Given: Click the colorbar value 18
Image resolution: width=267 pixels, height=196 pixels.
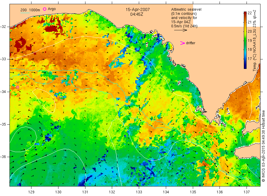Looking at the screenshot, I should tap(249, 50).
